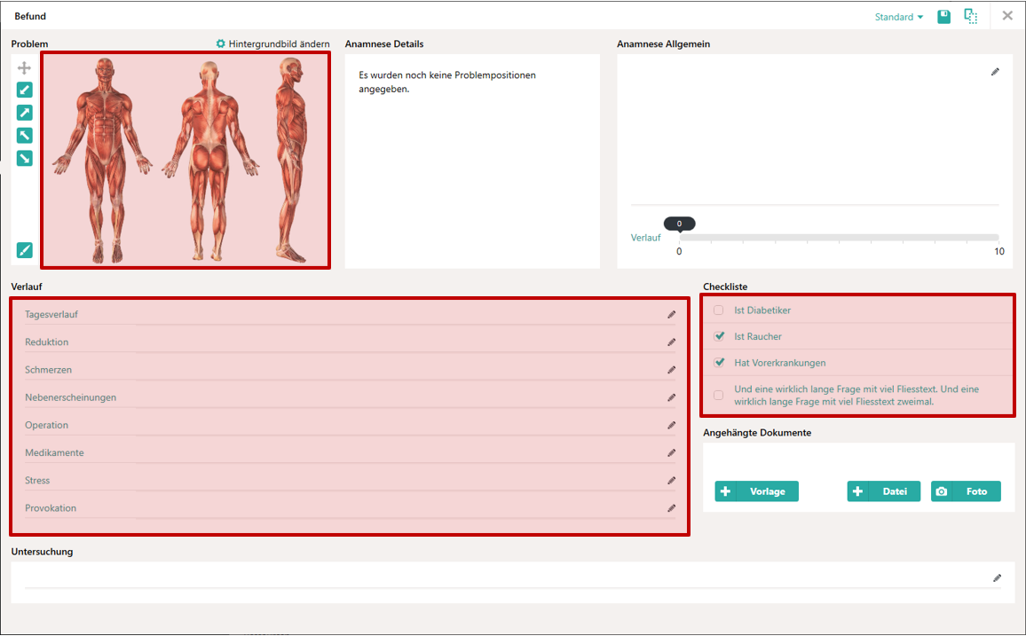The image size is (1026, 636).
Task: Choose the brush drawing tool
Action: point(25,250)
